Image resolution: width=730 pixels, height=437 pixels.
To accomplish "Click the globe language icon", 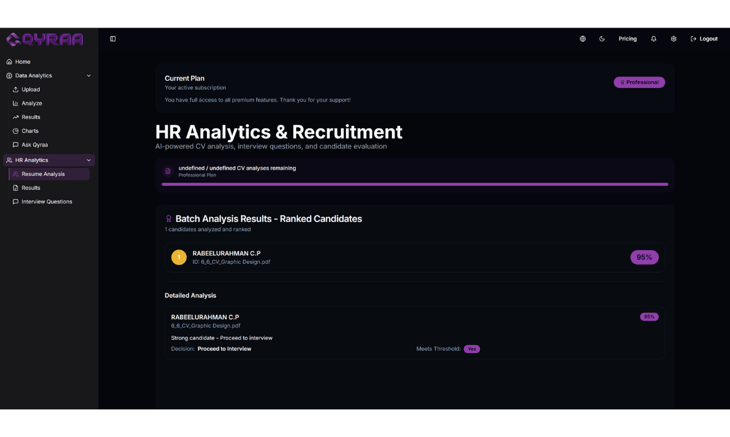I will pos(582,39).
